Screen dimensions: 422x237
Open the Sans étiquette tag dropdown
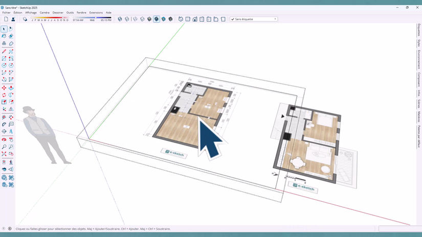(254, 19)
